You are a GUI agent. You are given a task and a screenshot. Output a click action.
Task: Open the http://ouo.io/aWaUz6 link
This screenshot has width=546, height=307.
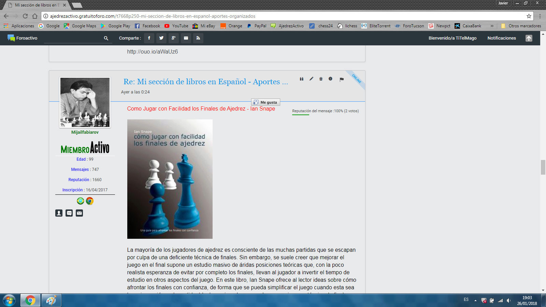pos(153,52)
